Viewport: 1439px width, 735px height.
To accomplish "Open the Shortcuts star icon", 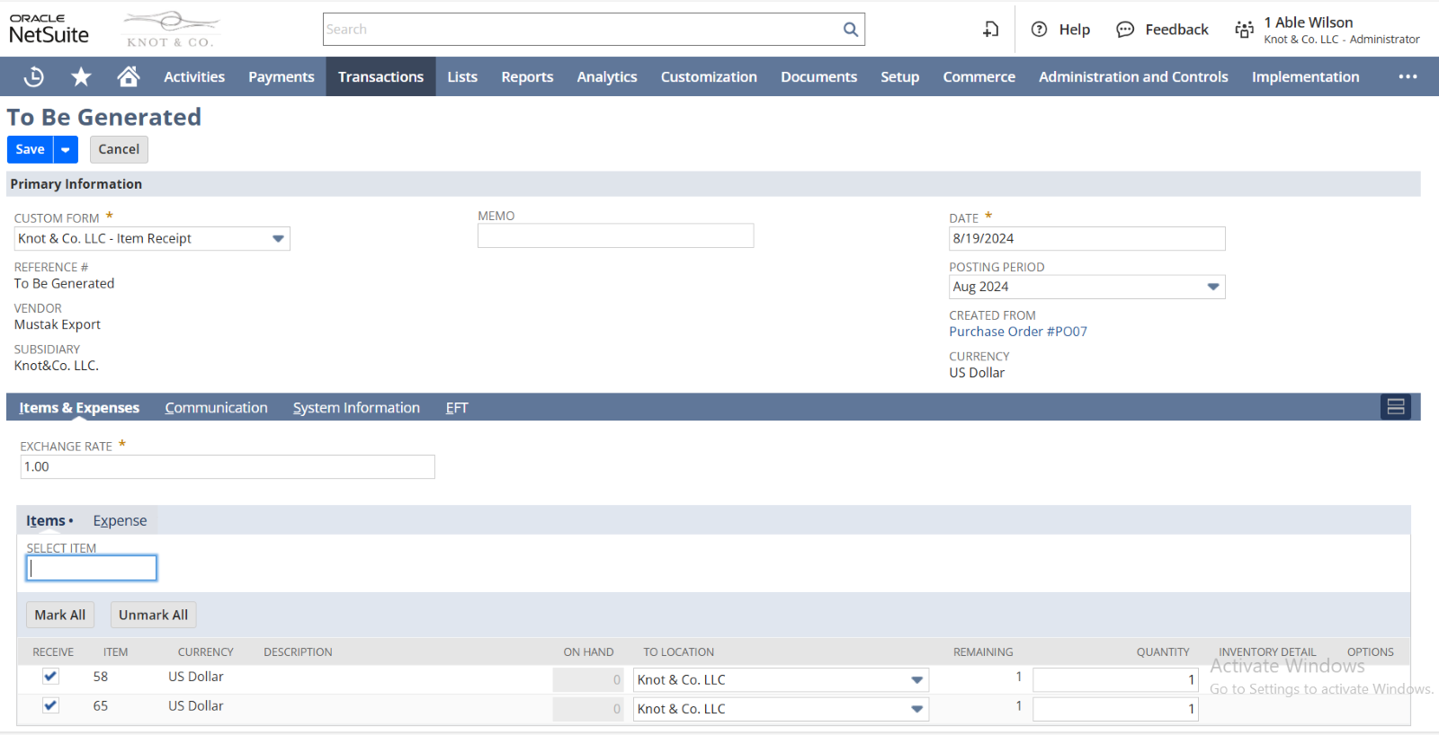I will tap(81, 77).
